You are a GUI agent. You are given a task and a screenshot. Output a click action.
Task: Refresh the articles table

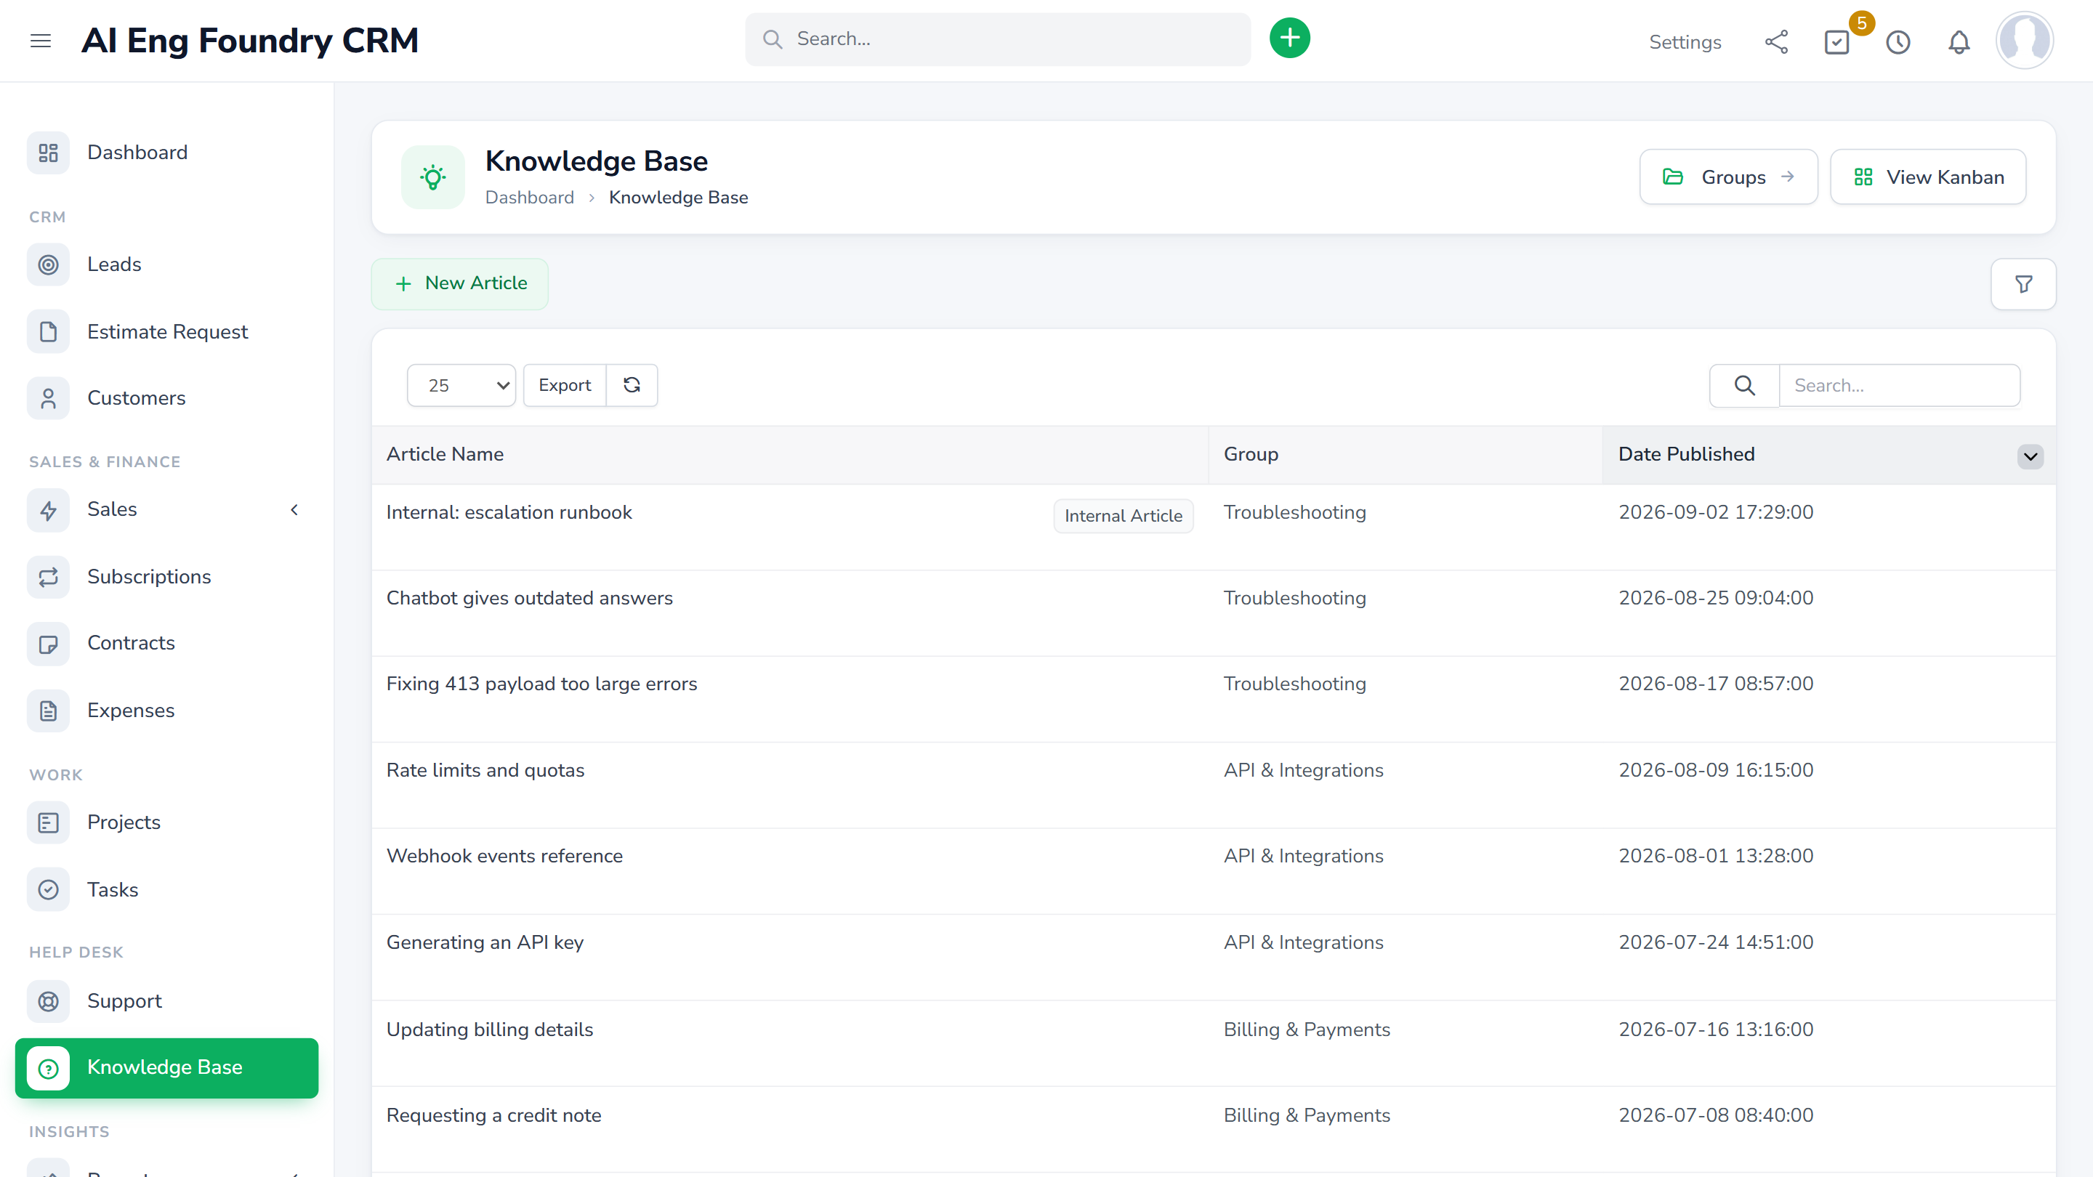point(632,385)
